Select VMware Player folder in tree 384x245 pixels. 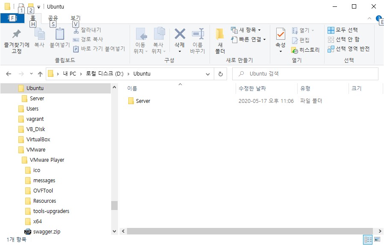coord(43,160)
